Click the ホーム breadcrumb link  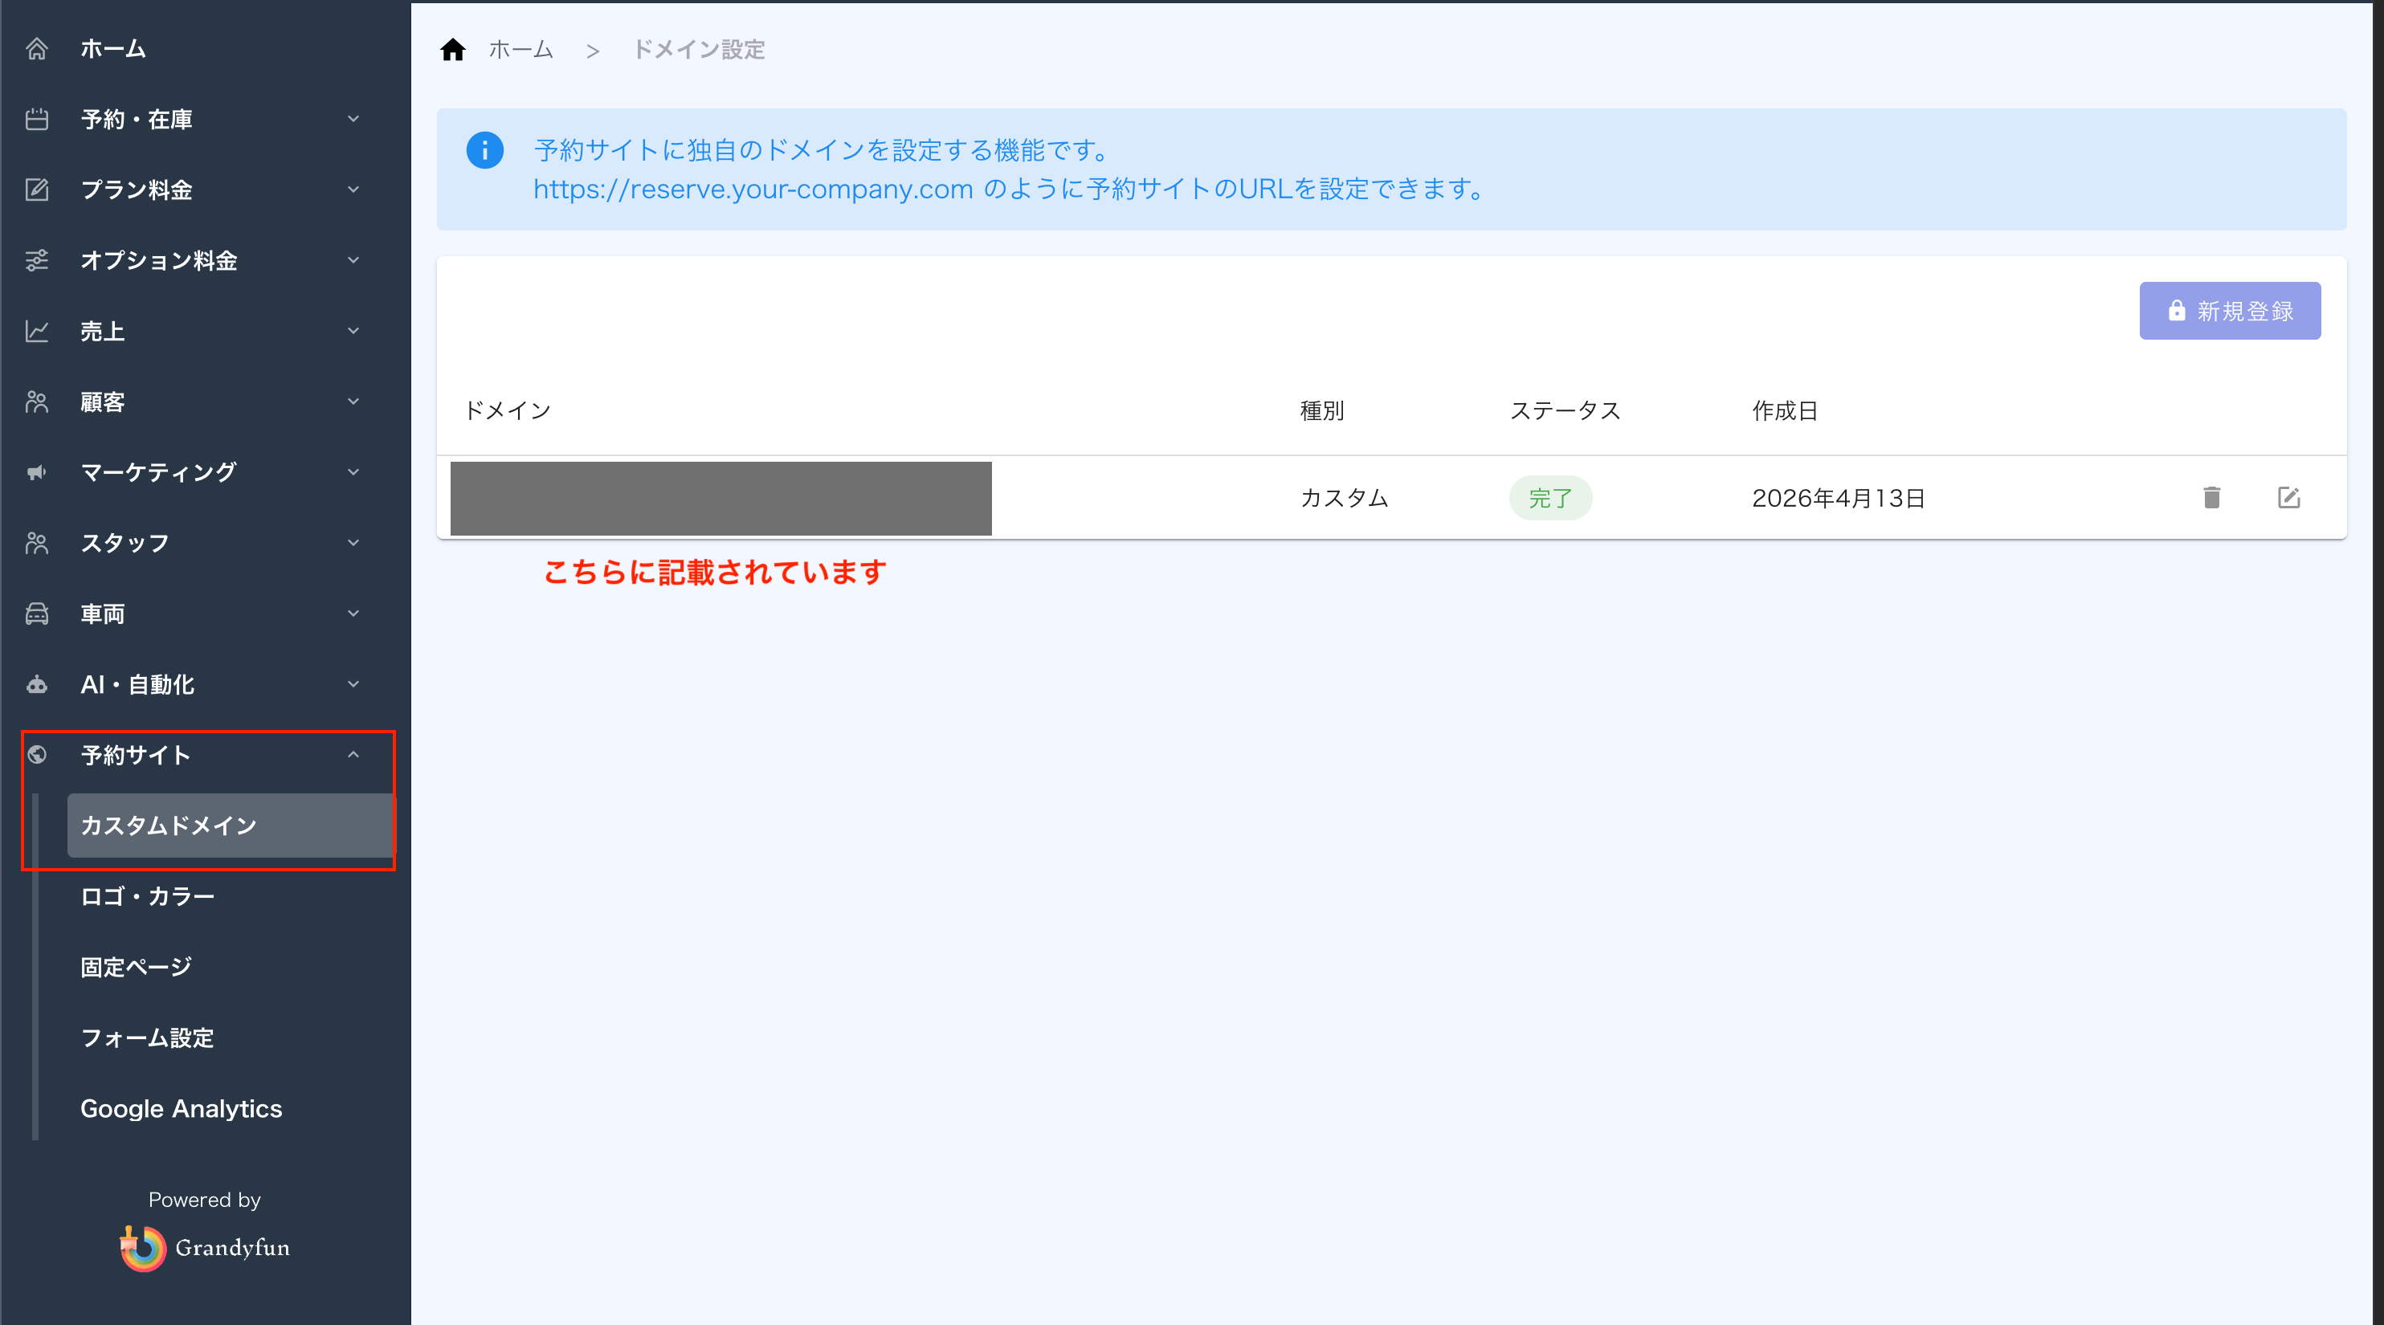[x=521, y=49]
